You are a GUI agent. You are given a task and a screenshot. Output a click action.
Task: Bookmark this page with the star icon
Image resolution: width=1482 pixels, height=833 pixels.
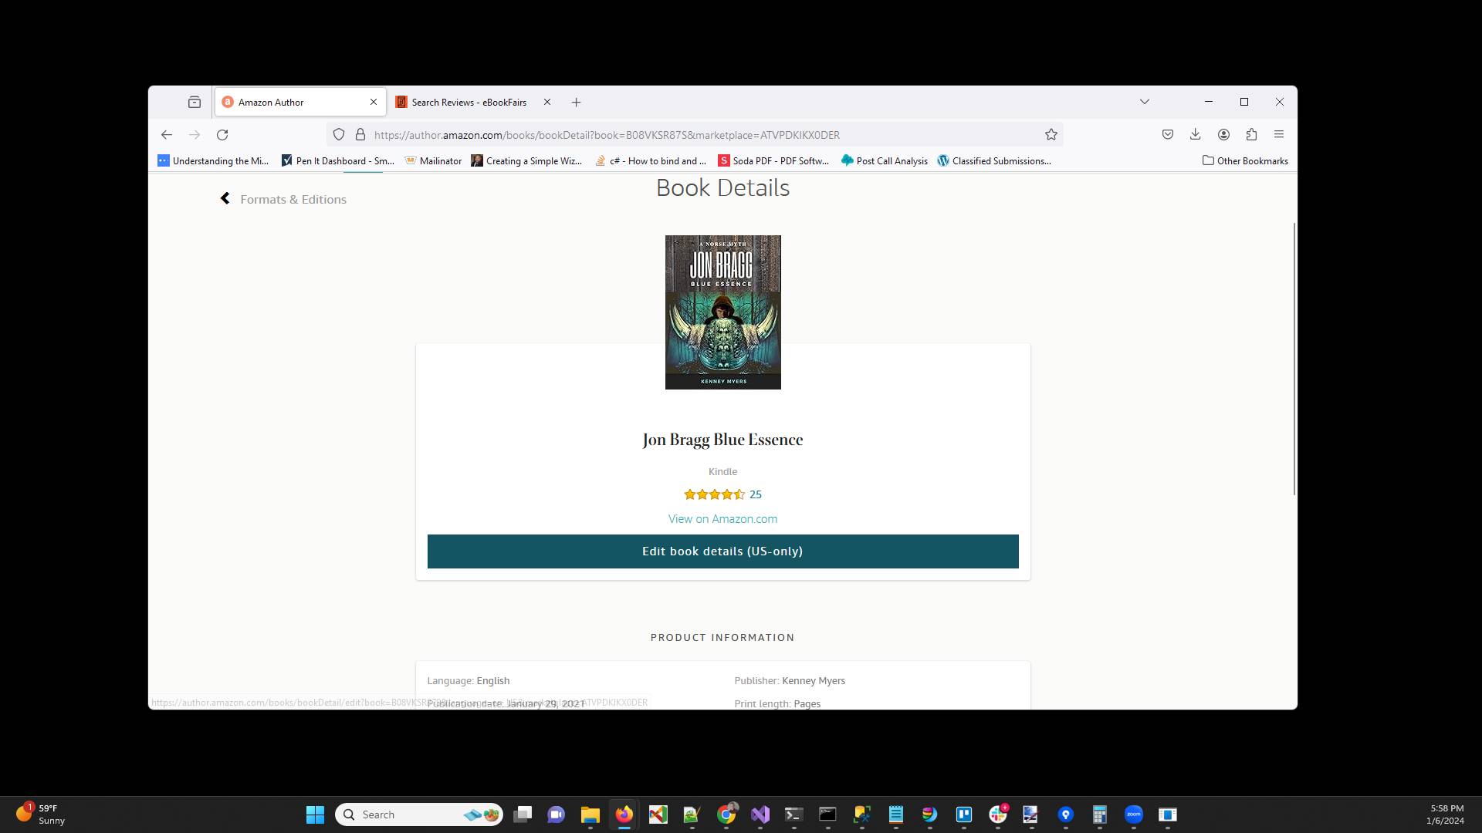click(x=1051, y=134)
